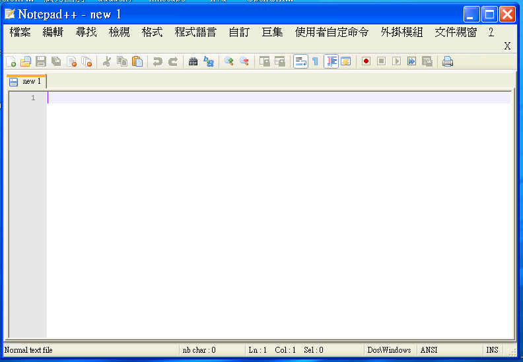
Task: Stop macro recording with square icon
Action: (x=381, y=61)
